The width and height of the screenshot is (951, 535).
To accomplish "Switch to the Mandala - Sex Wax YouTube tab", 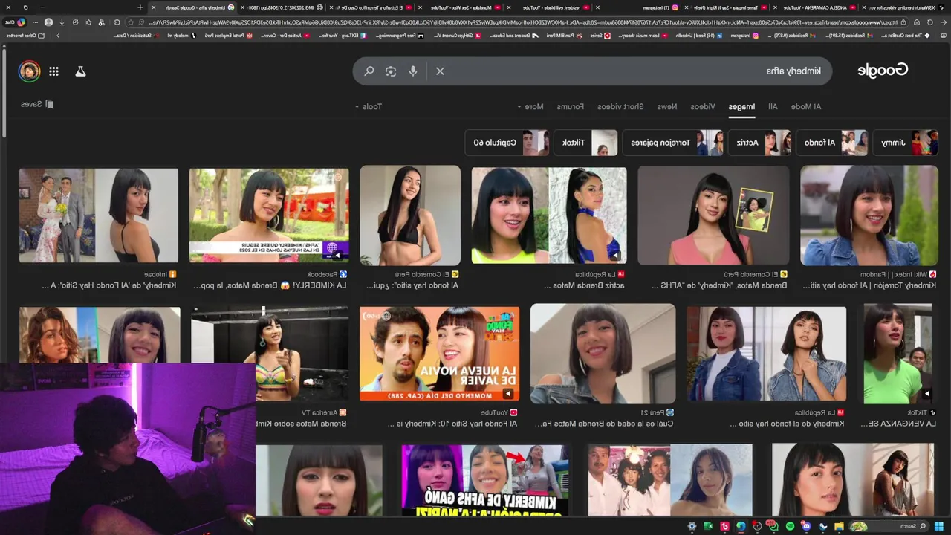I will pyautogui.click(x=467, y=7).
